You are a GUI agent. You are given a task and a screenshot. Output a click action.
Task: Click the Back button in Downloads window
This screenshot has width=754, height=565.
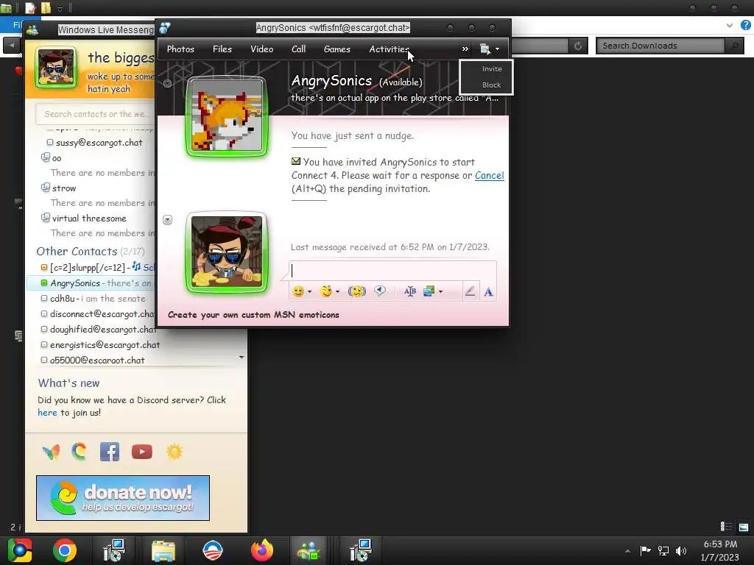[12, 46]
